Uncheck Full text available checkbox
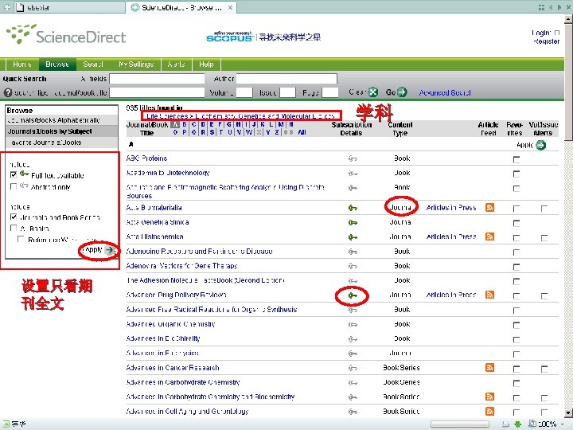This screenshot has height=430, width=573. click(14, 174)
